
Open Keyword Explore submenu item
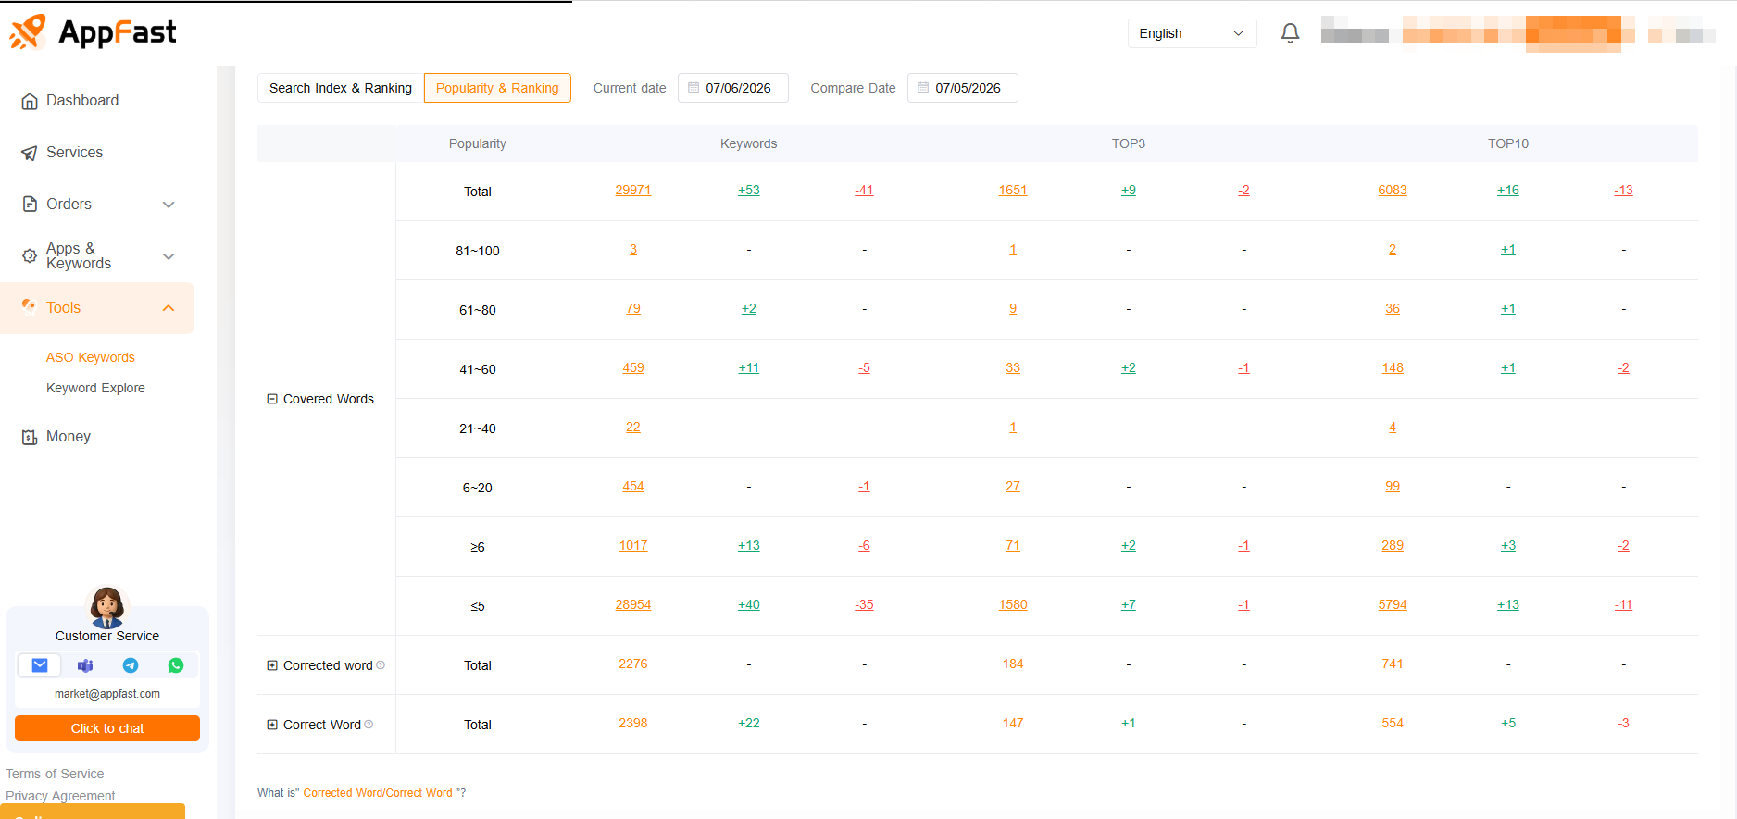click(95, 388)
